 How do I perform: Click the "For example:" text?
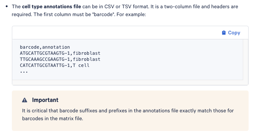coord(131,14)
